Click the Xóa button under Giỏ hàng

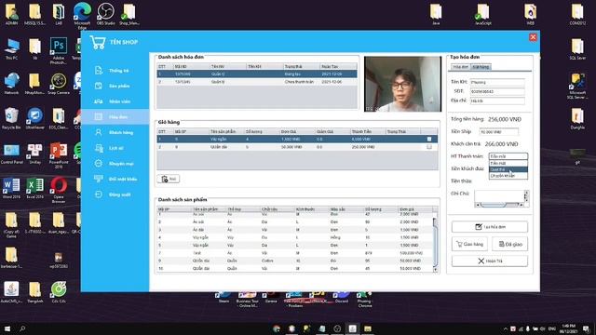(169, 179)
